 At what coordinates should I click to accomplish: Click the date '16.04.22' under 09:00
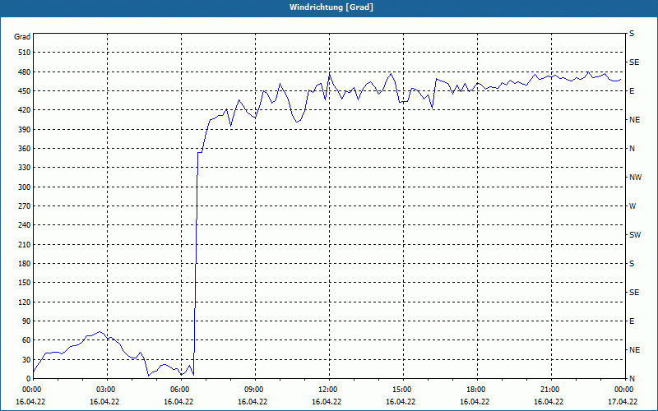(253, 402)
